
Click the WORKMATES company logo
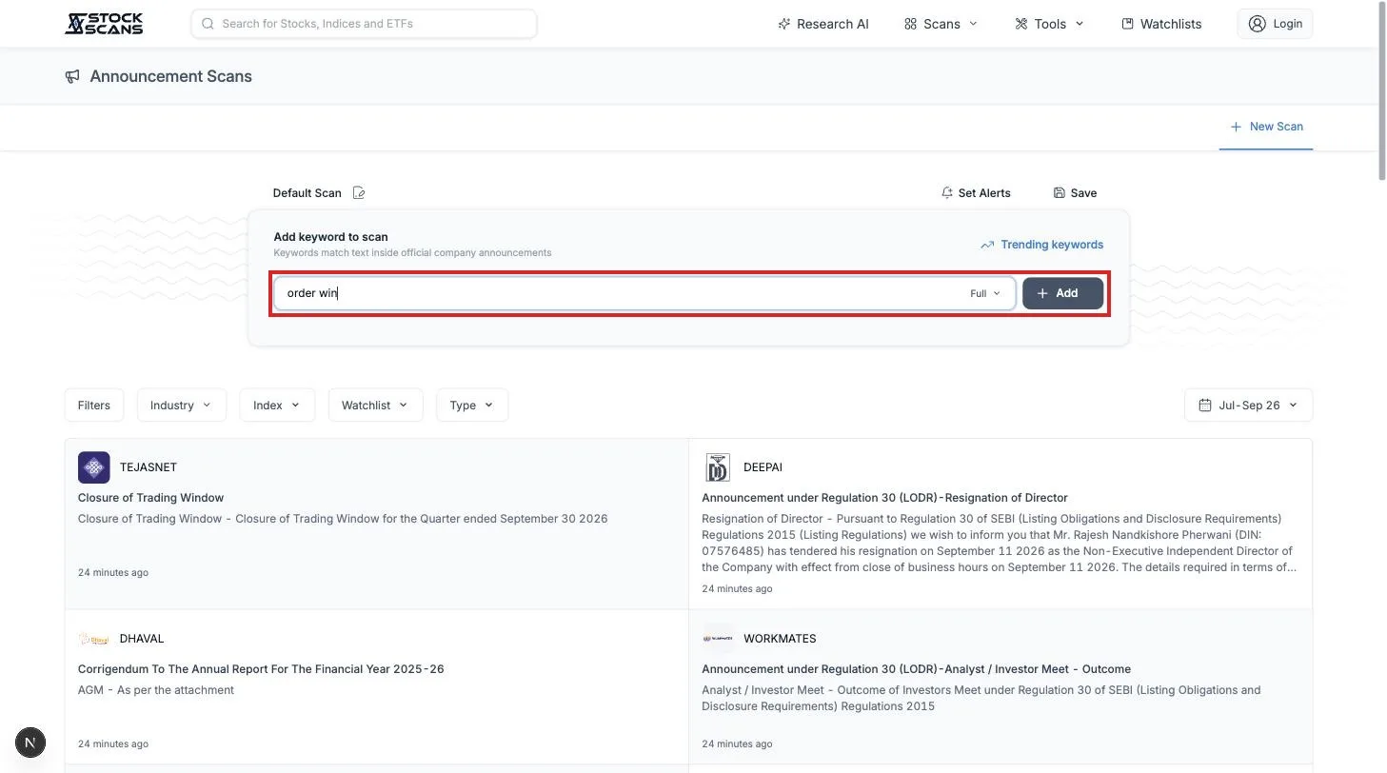point(718,639)
